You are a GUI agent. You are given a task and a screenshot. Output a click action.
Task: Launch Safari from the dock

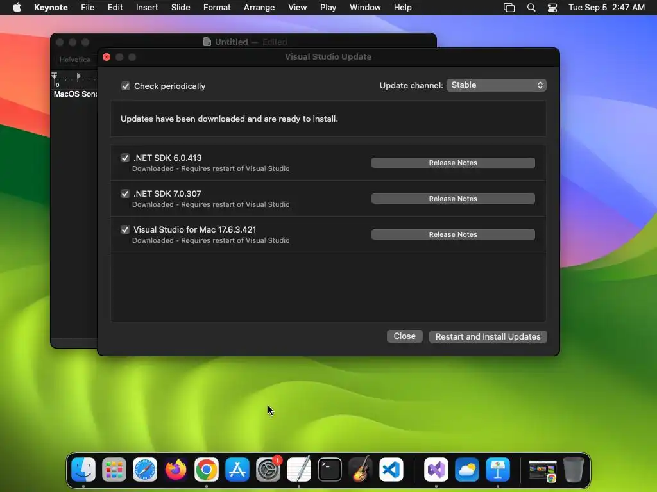point(145,470)
